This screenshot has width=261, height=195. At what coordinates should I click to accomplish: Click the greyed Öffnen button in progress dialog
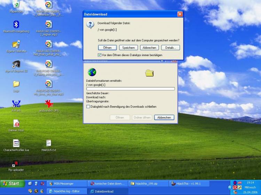click(120, 117)
